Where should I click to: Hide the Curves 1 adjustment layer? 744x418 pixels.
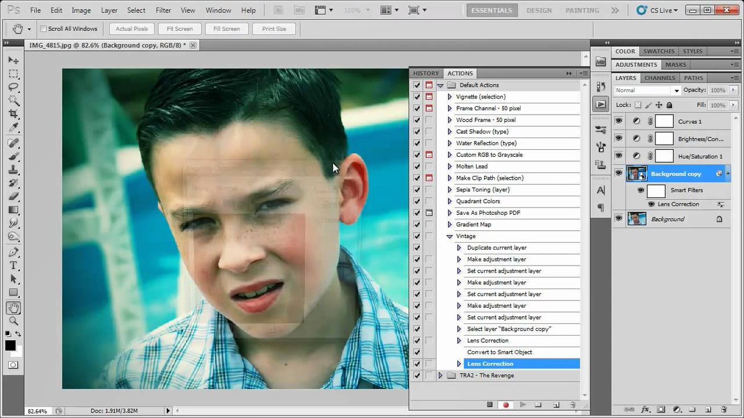click(618, 121)
